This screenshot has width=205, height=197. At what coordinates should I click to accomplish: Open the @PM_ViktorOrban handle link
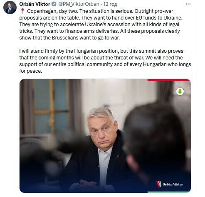79,4
